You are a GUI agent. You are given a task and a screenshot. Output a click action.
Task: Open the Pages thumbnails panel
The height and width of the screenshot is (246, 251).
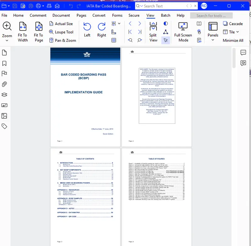(4, 52)
